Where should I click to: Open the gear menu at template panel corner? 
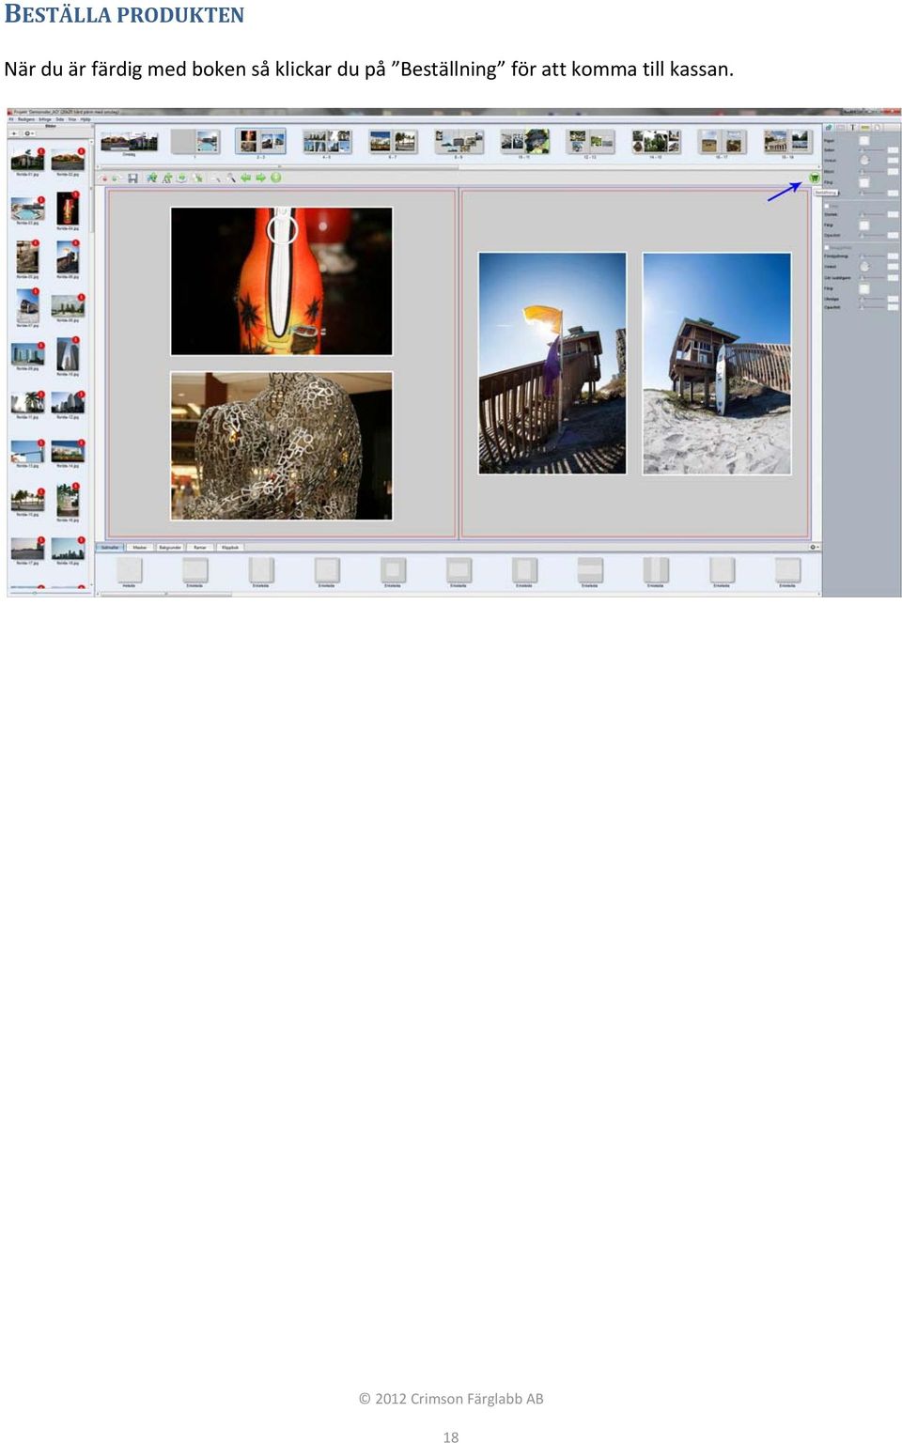pyautogui.click(x=815, y=547)
